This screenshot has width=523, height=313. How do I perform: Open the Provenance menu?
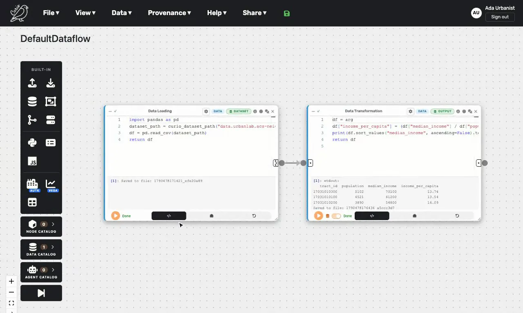point(170,13)
